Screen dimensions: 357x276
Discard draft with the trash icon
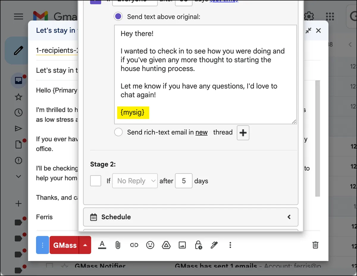(x=315, y=245)
